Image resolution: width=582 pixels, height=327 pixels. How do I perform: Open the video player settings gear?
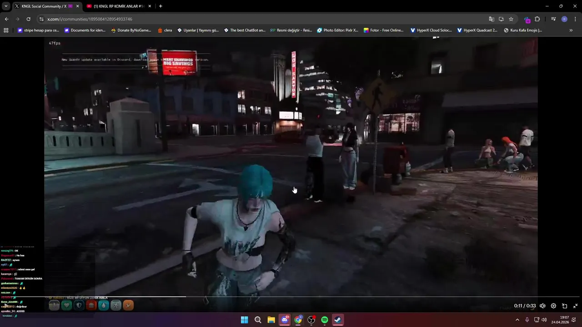pyautogui.click(x=553, y=306)
